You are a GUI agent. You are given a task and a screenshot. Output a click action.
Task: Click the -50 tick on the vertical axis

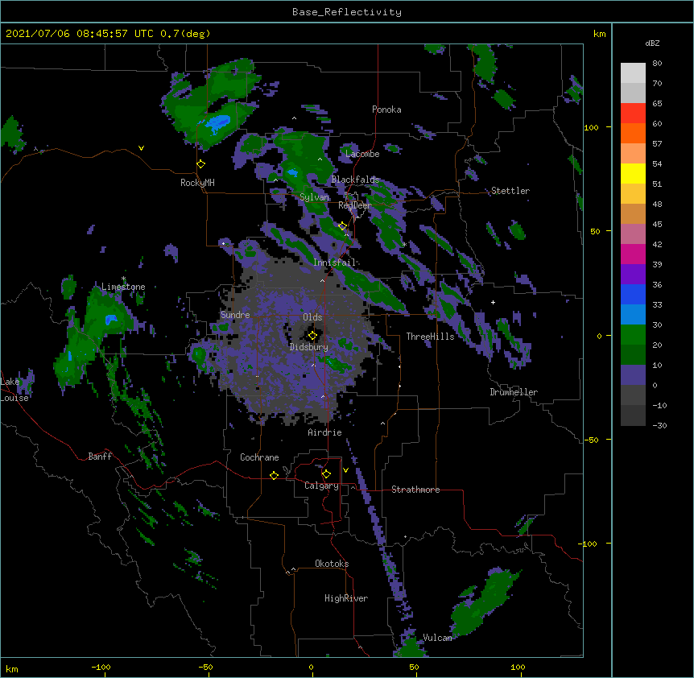click(591, 440)
